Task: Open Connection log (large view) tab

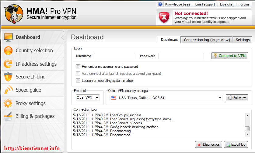Action: [x=207, y=40]
